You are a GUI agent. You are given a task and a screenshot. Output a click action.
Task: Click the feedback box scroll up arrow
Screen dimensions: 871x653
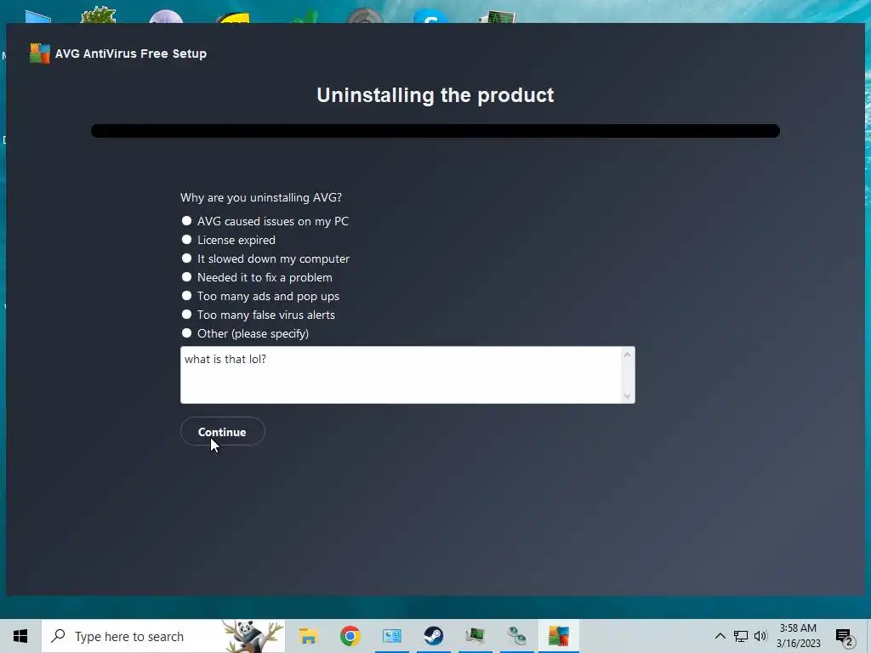[627, 355]
